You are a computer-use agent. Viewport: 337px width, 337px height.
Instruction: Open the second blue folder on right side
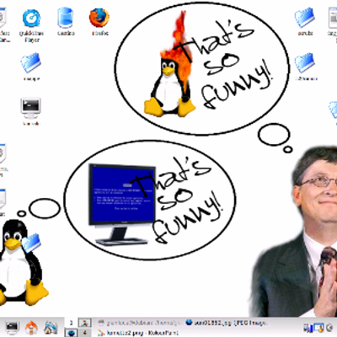(304, 62)
